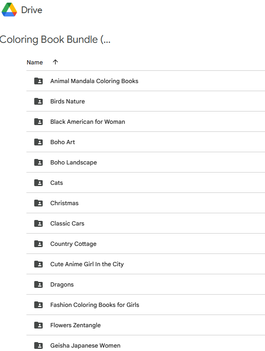The width and height of the screenshot is (265, 351).
Task: Click the Coloring Book Bundle folder title
Action: pos(55,40)
